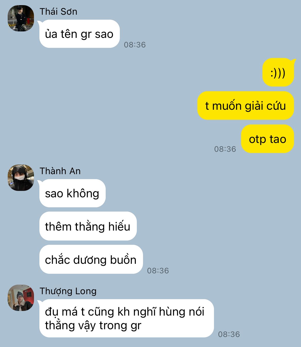Tap the message 'thêm thằng hiếu'
This screenshot has height=347, width=301.
click(x=88, y=226)
